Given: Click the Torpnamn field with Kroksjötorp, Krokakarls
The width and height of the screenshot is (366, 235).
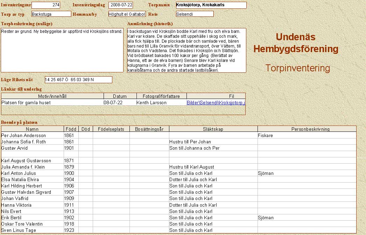Looking at the screenshot, I should [211, 5].
